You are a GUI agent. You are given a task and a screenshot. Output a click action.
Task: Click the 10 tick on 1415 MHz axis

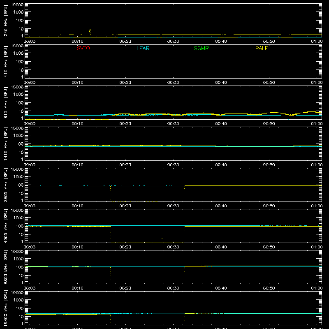coord(21,152)
